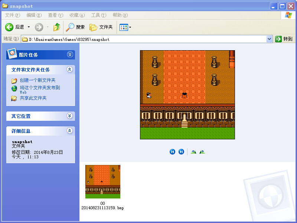Show next image in filmstrip
The image size is (297, 223).
(181, 152)
